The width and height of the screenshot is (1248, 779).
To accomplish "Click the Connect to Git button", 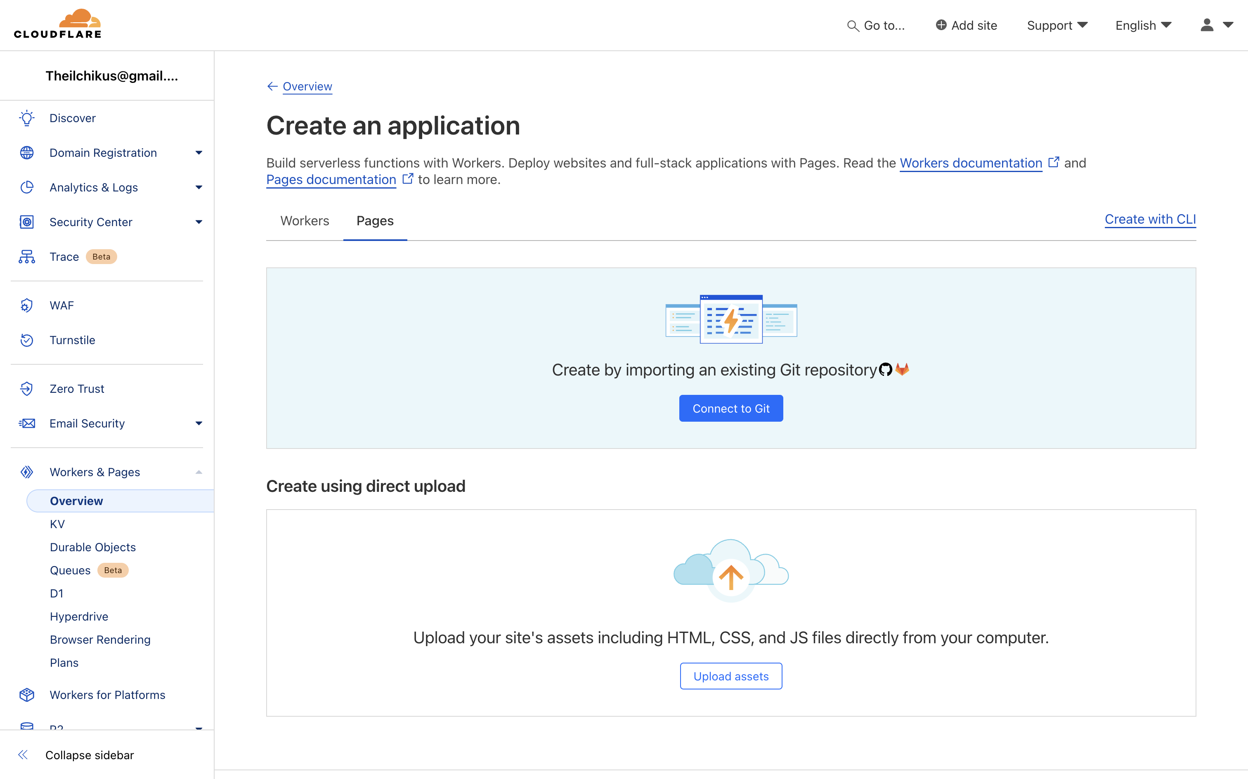I will [x=731, y=408].
